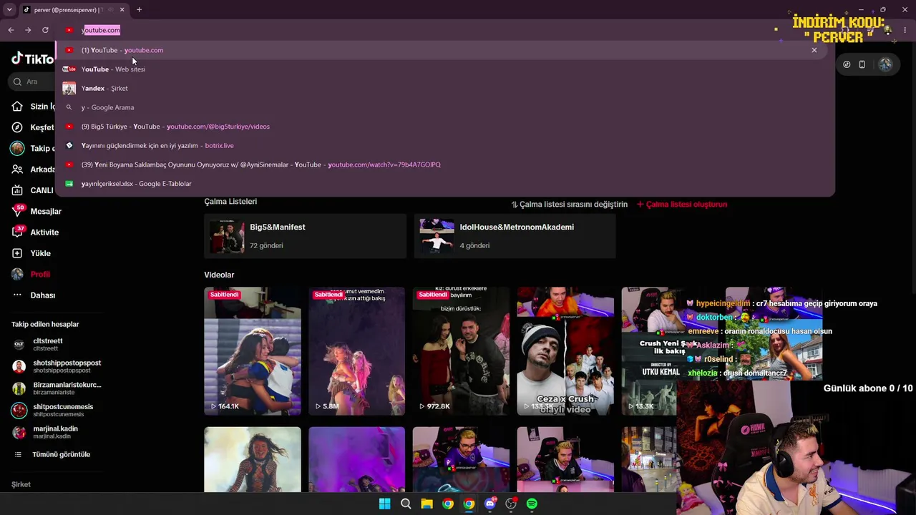
Task: Click the phone app icon in header
Action: pos(862,64)
